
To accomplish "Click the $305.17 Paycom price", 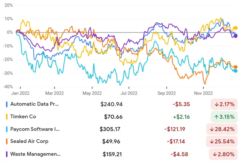I will tap(110, 129).
